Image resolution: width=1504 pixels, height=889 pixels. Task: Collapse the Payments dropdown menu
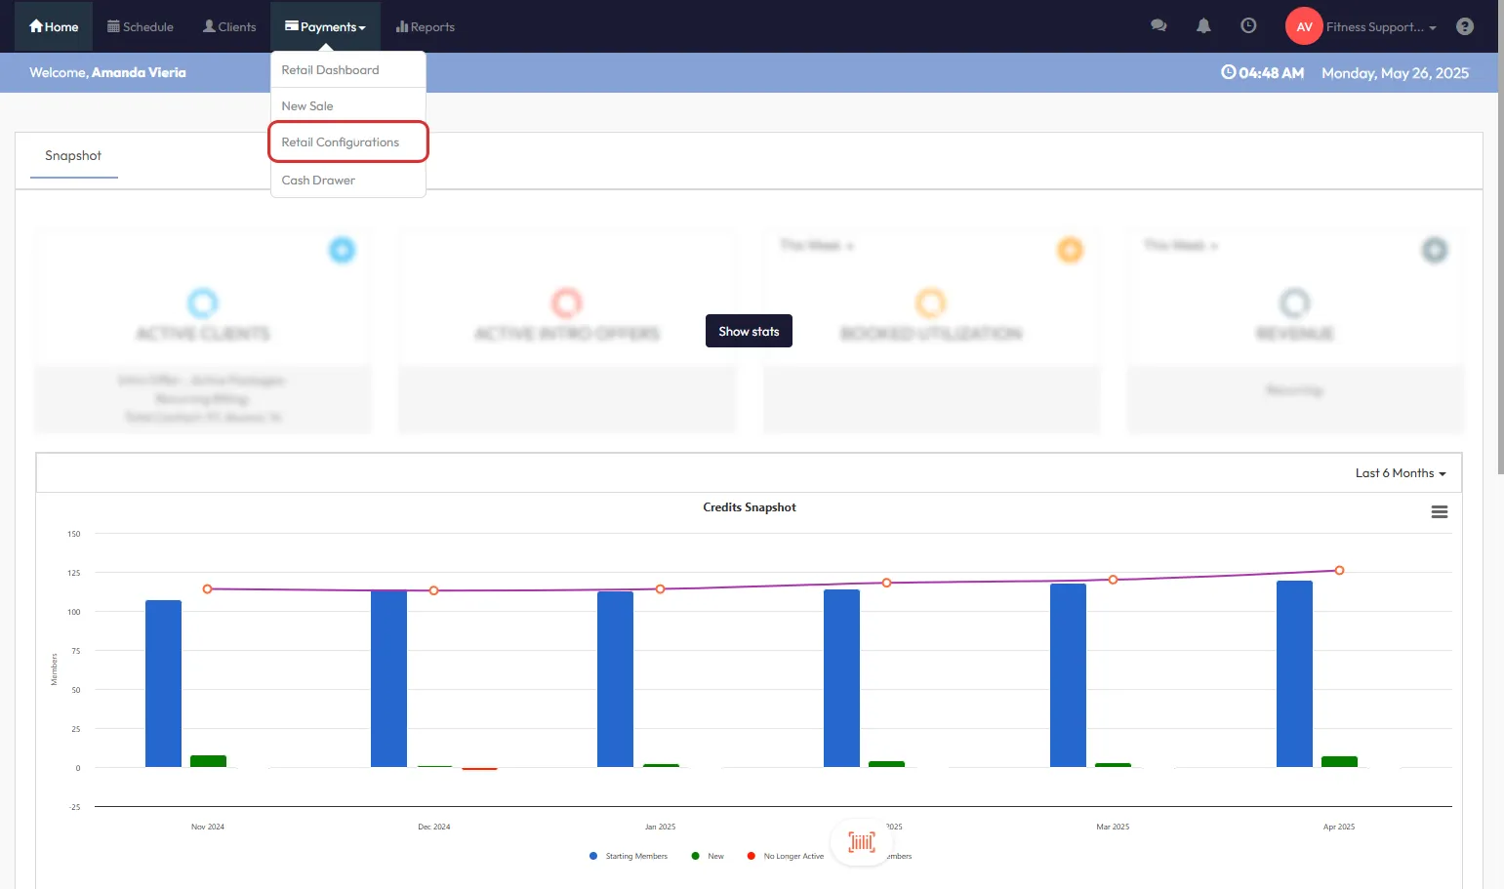tap(325, 27)
